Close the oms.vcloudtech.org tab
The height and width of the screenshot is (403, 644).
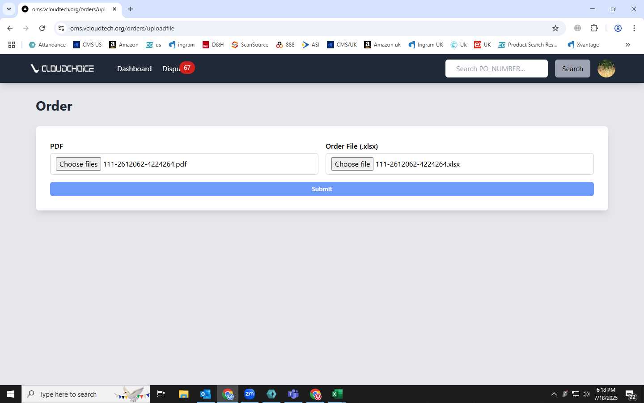click(114, 9)
